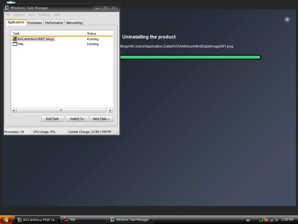
Task: Click the Task Manager resize grip corner
Action: coord(117,132)
